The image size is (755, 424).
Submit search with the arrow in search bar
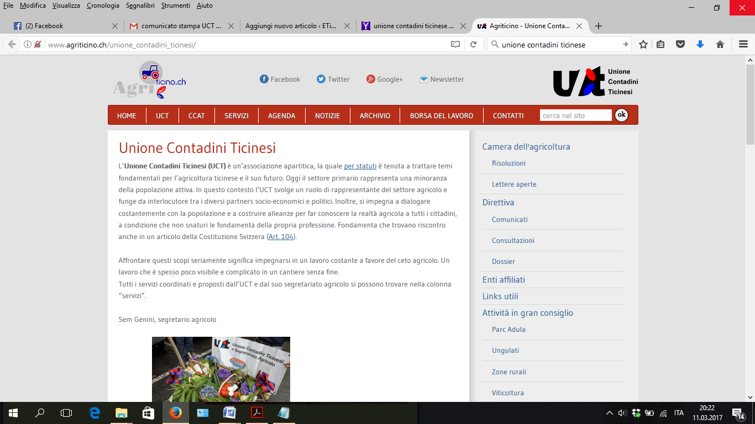pos(625,44)
